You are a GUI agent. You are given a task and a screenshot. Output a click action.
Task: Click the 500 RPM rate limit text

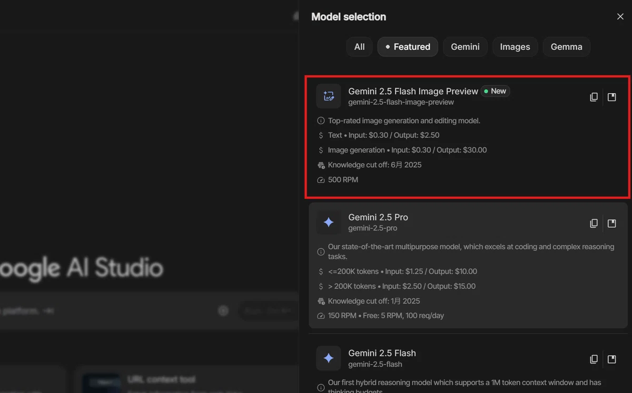(343, 180)
